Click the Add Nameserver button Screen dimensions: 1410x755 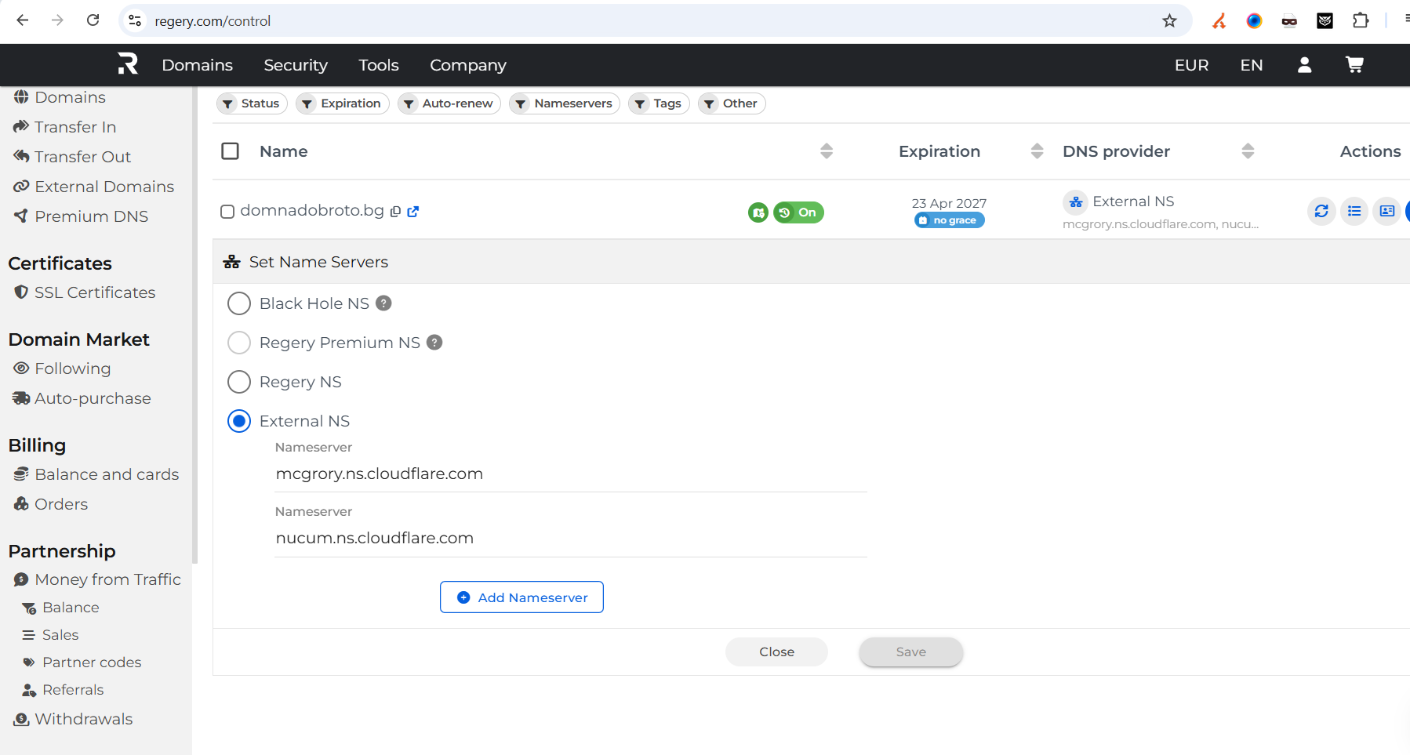[521, 597]
